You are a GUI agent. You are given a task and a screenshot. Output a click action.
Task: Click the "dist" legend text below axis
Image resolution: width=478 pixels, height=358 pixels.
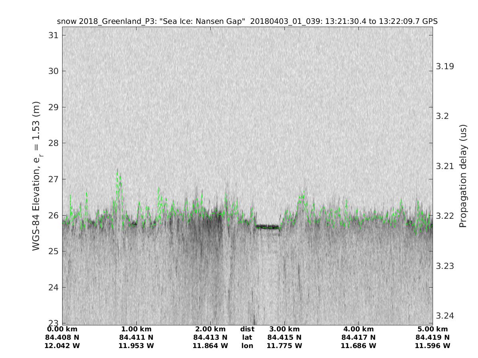[x=247, y=329]
